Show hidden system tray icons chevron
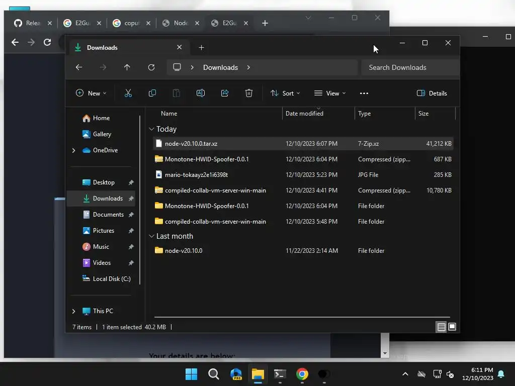This screenshot has height=386, width=515. (x=405, y=374)
